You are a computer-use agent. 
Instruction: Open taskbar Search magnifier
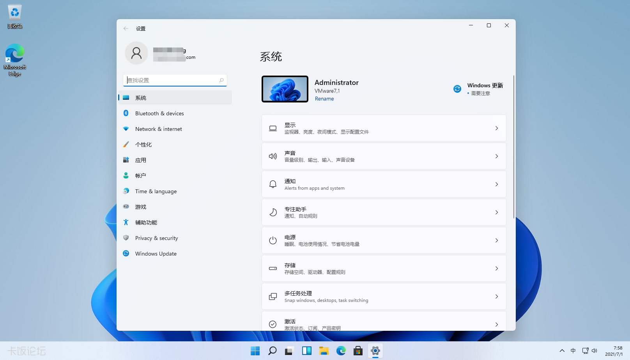pos(273,351)
